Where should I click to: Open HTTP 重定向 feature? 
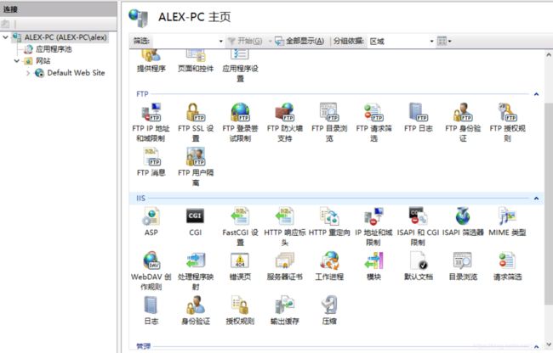(x=329, y=221)
